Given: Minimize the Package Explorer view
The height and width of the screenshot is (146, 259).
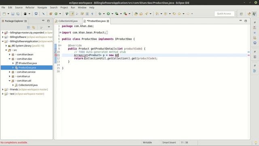Looking at the screenshot, I should point(43,21).
